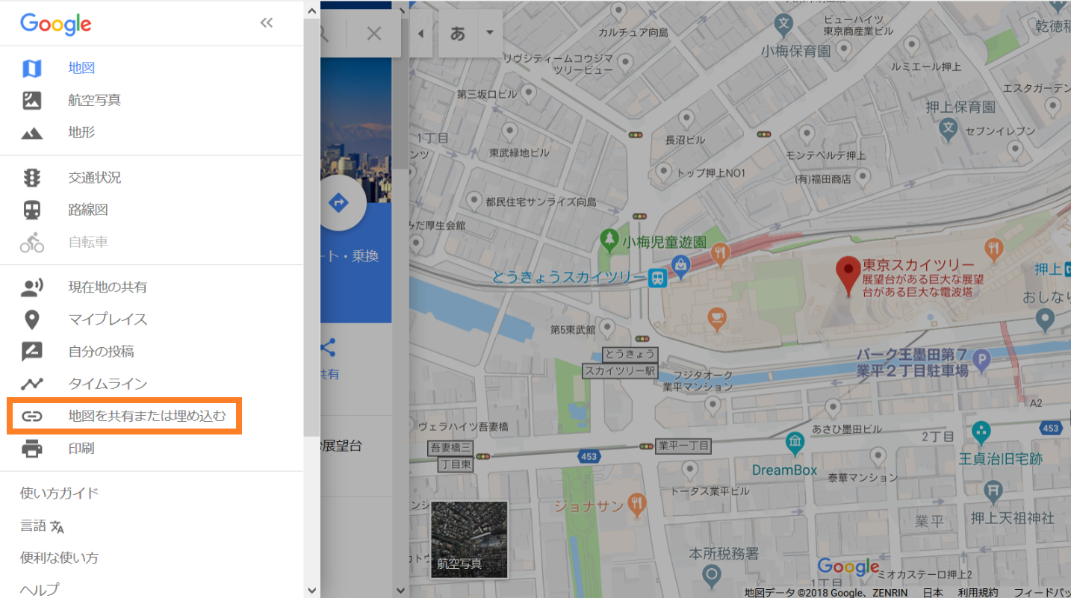Select the 地形 terrain icon

tap(31, 133)
